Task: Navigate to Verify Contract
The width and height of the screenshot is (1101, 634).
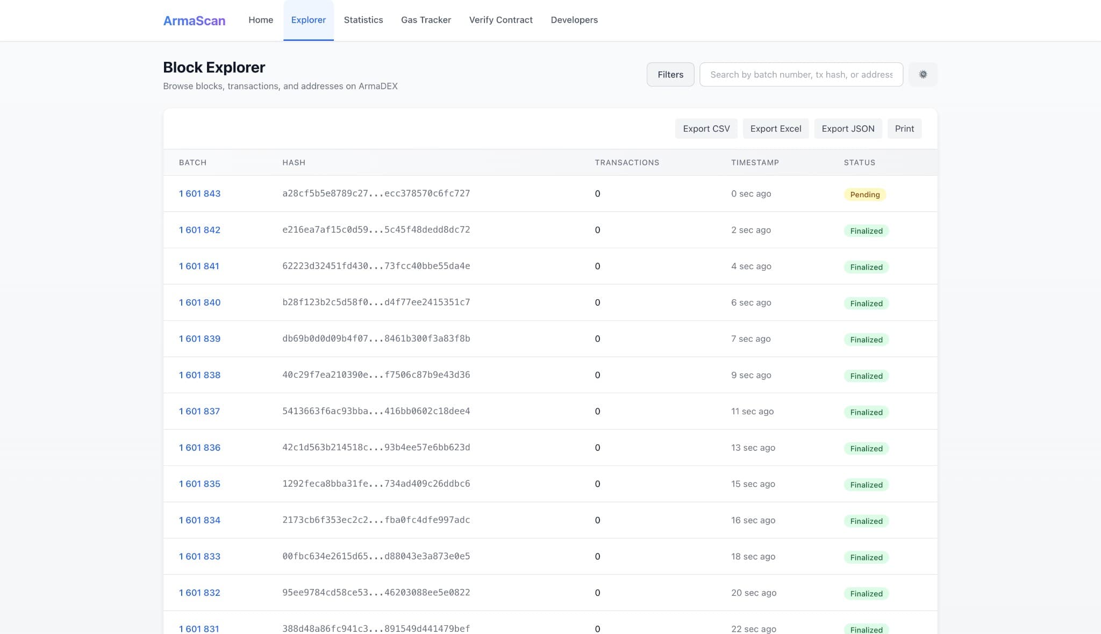Action: (x=501, y=20)
